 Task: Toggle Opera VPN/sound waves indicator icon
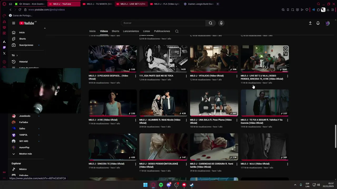tap(314, 10)
